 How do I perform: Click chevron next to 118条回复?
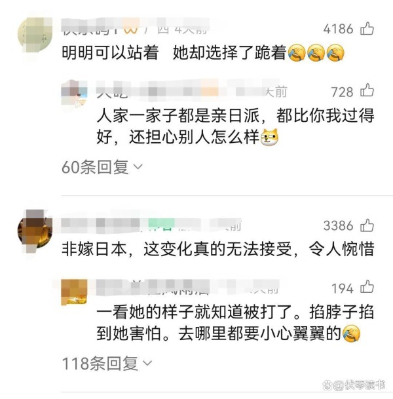[147, 364]
